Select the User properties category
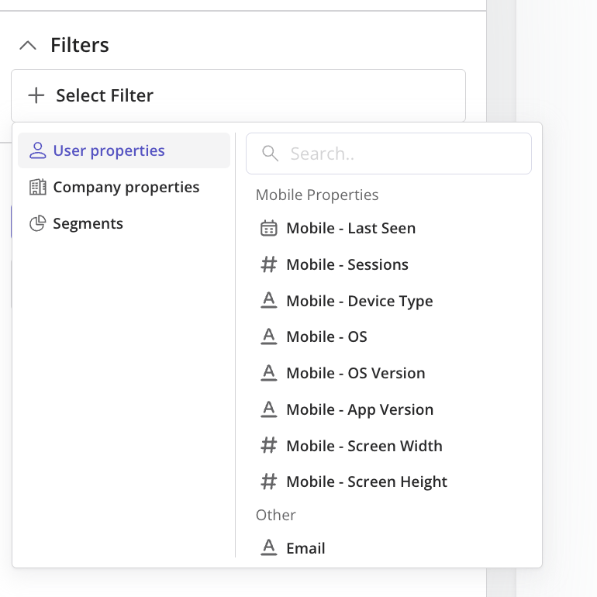The height and width of the screenshot is (597, 597). point(124,150)
